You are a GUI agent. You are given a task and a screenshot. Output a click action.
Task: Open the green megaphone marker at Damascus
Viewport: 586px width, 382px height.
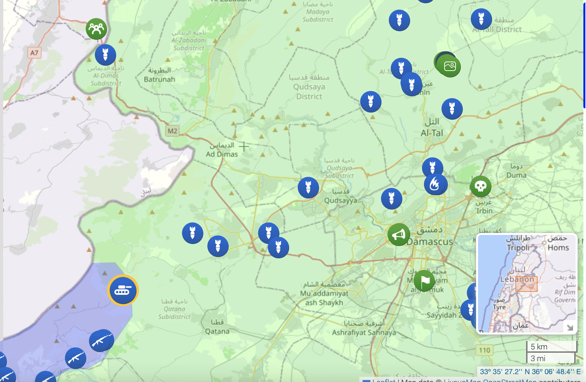coord(398,234)
